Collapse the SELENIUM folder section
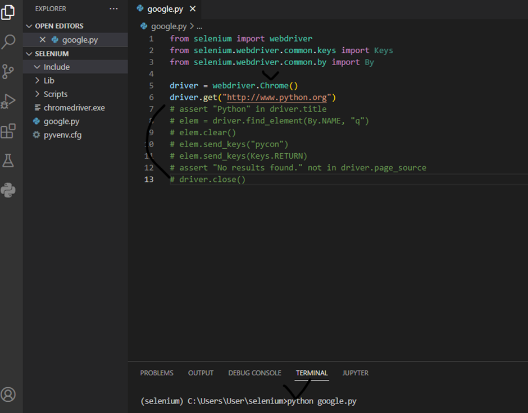The width and height of the screenshot is (528, 413). (29, 54)
